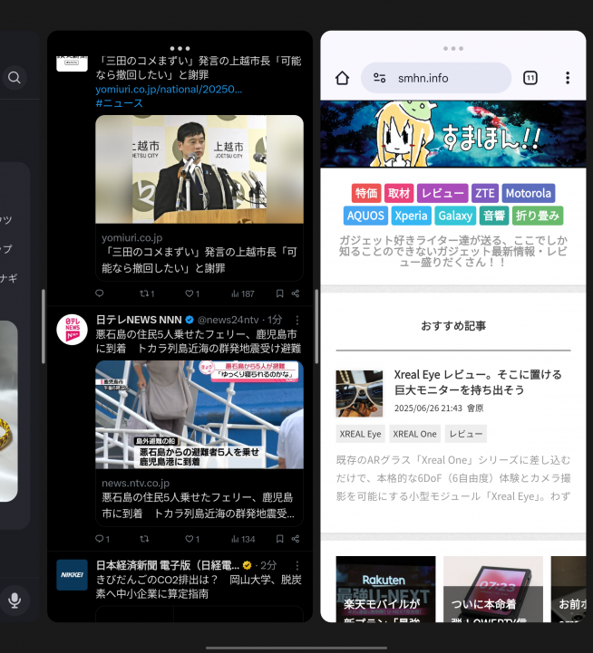Like the 上越市長 tweet
The height and width of the screenshot is (653, 593).
192,293
